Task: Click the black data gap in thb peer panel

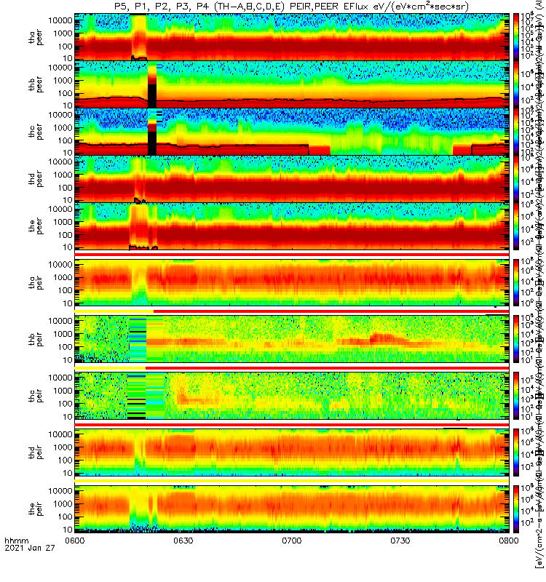Action: coord(152,96)
